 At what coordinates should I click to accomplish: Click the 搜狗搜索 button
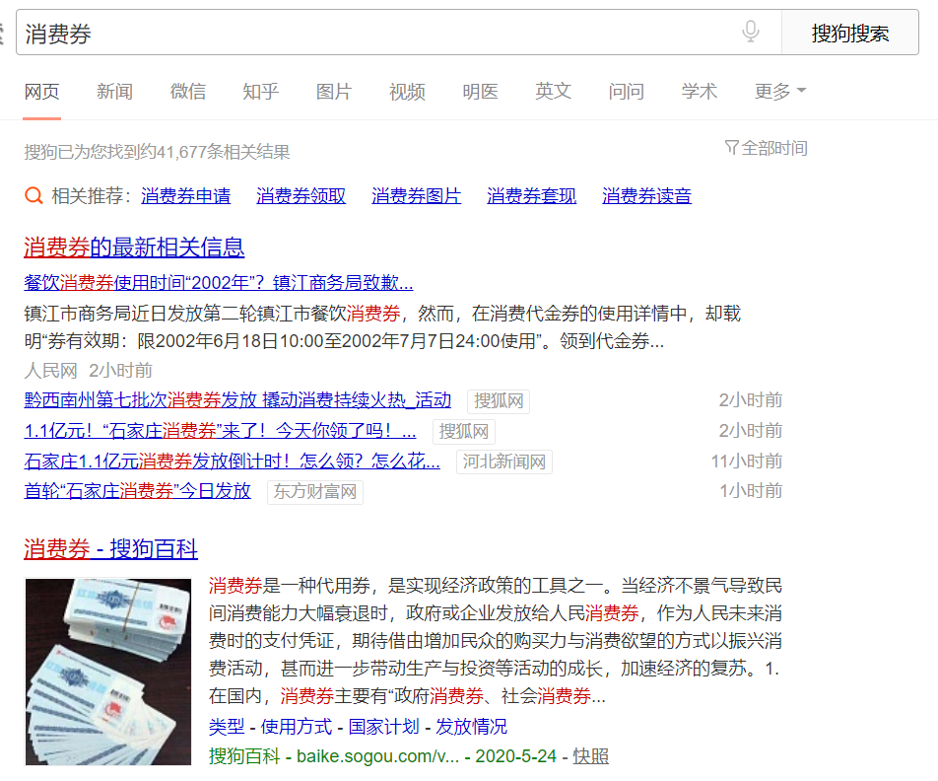point(850,33)
